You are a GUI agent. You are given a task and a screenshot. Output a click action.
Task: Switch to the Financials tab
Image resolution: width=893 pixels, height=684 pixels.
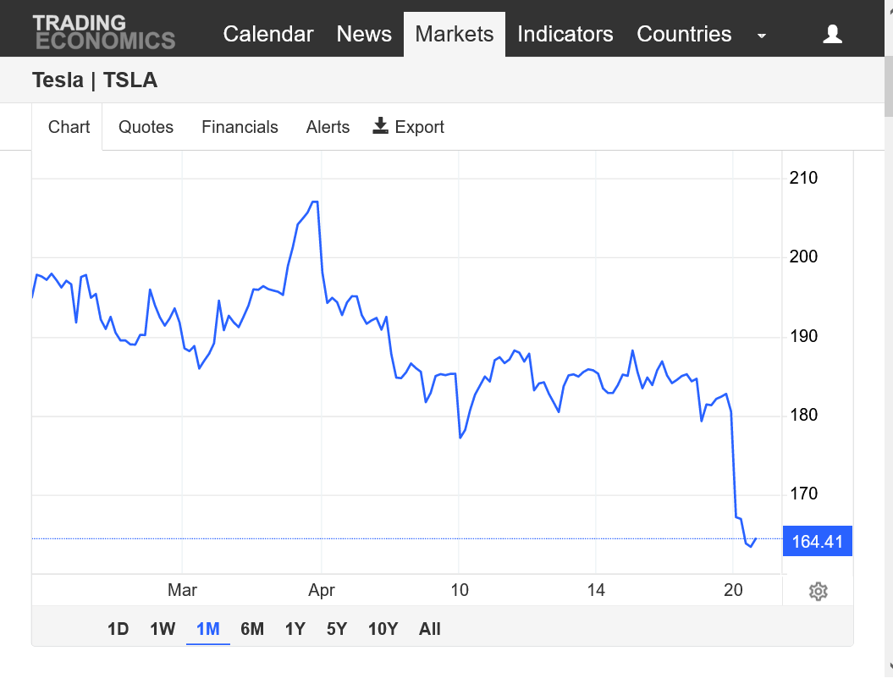pos(240,126)
